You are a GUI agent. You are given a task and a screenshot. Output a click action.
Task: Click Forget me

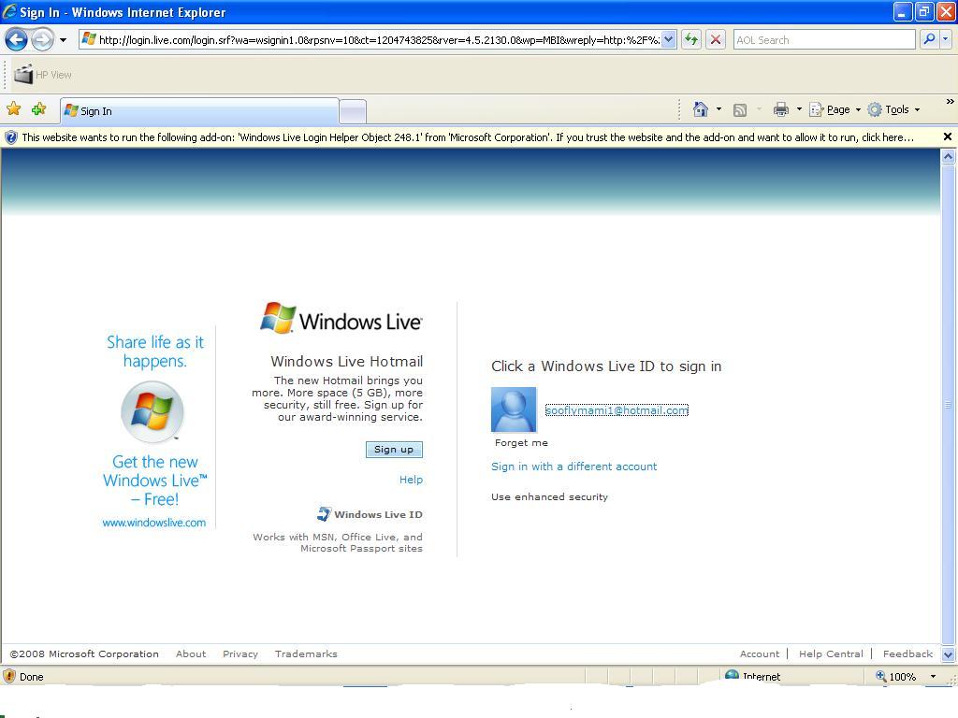point(521,442)
